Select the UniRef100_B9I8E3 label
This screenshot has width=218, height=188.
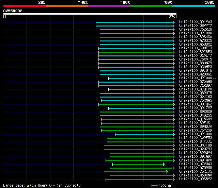(x=196, y=52)
